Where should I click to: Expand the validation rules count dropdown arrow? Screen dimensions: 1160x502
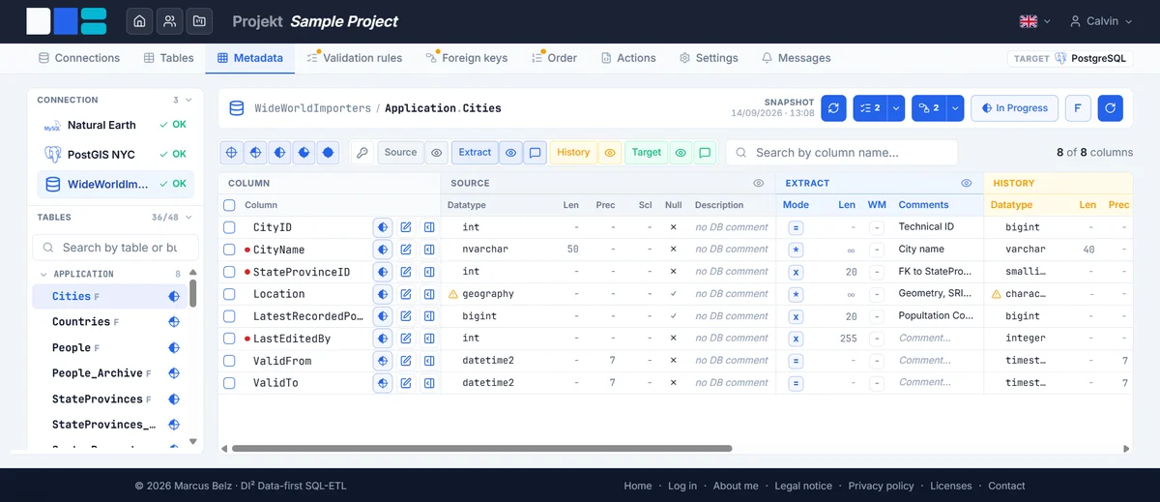(896, 108)
